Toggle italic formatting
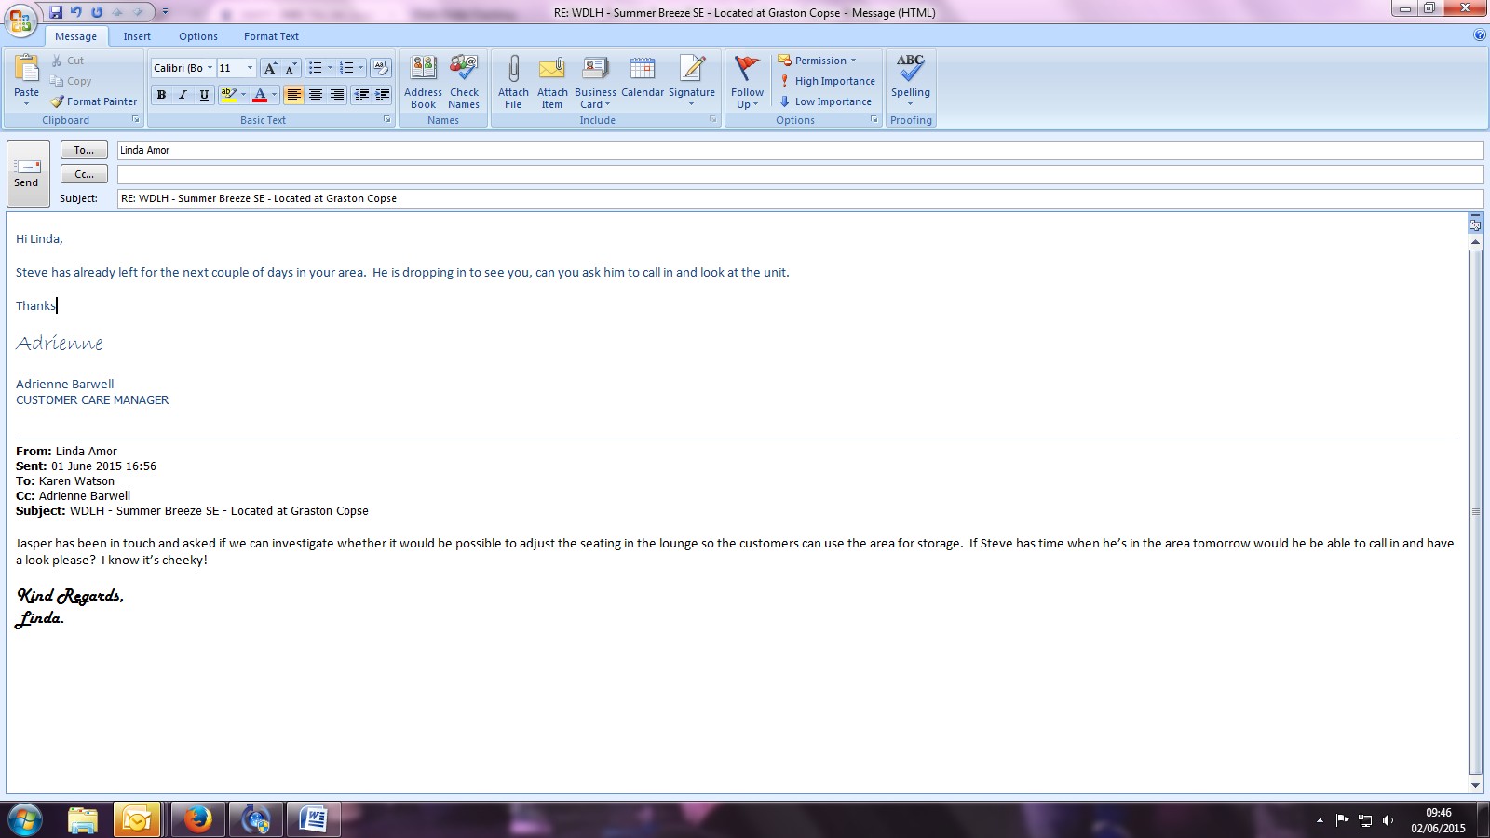Screen dimensions: 1490x838 (x=183, y=95)
